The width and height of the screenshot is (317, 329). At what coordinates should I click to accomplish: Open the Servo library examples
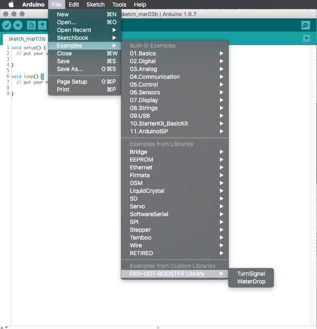pos(175,206)
